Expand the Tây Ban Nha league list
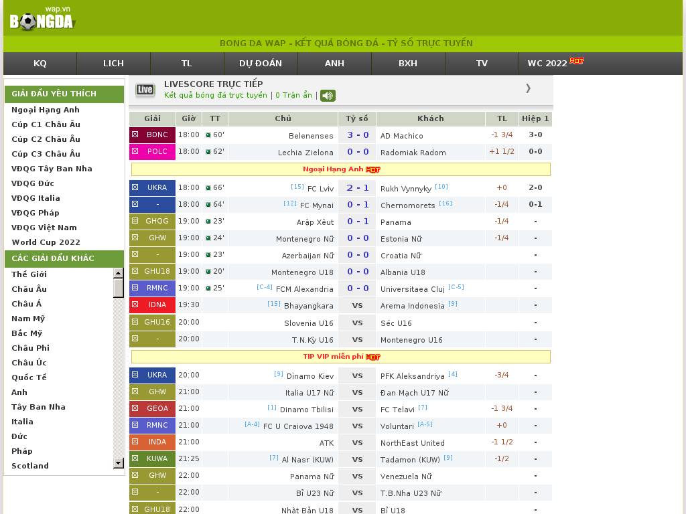The height and width of the screenshot is (514, 686). [x=38, y=407]
